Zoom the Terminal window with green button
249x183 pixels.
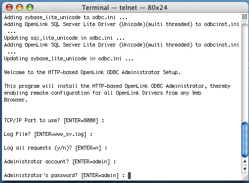(x=30, y=7)
